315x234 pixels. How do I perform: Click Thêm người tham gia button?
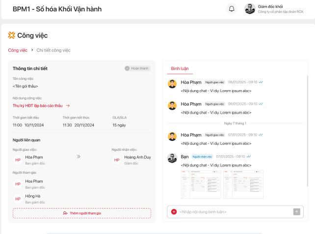point(82,213)
